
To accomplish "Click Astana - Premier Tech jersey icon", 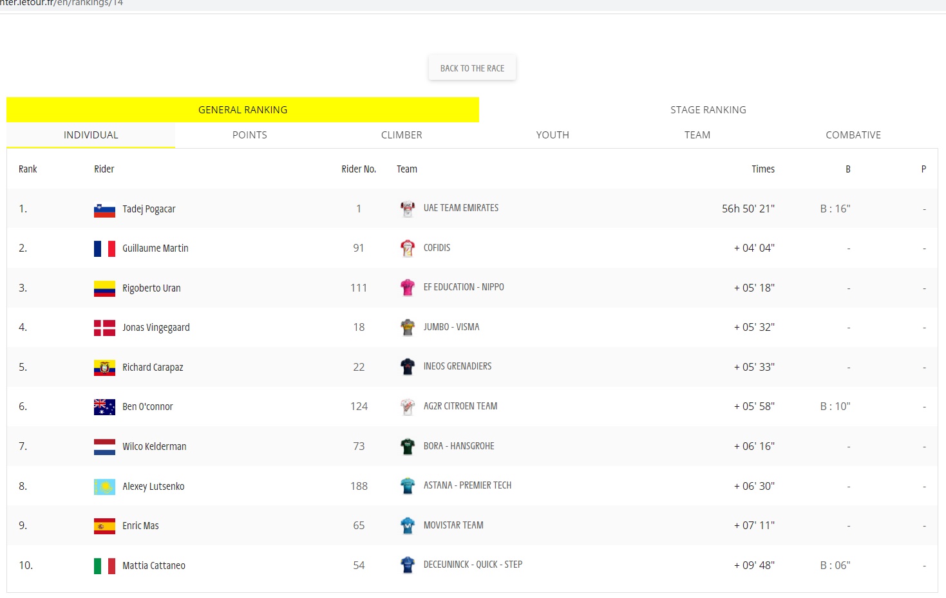I will coord(408,486).
